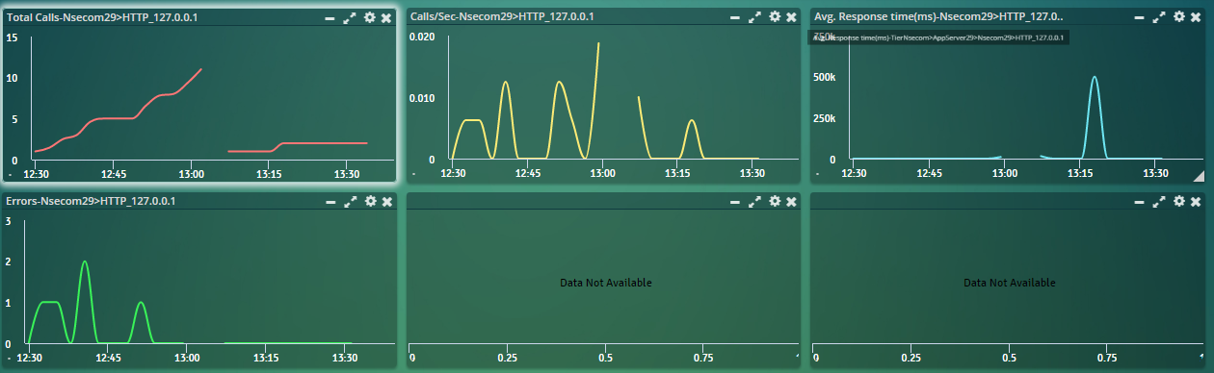Close the Total Calls-Nsecom29 panel
Viewport: 1214px width, 373px height.
tap(386, 17)
